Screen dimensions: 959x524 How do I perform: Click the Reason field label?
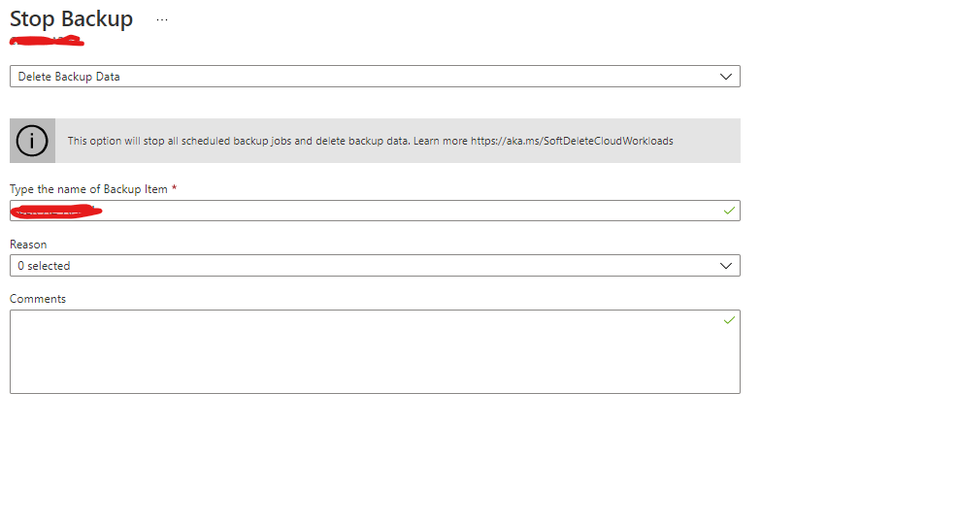point(28,245)
